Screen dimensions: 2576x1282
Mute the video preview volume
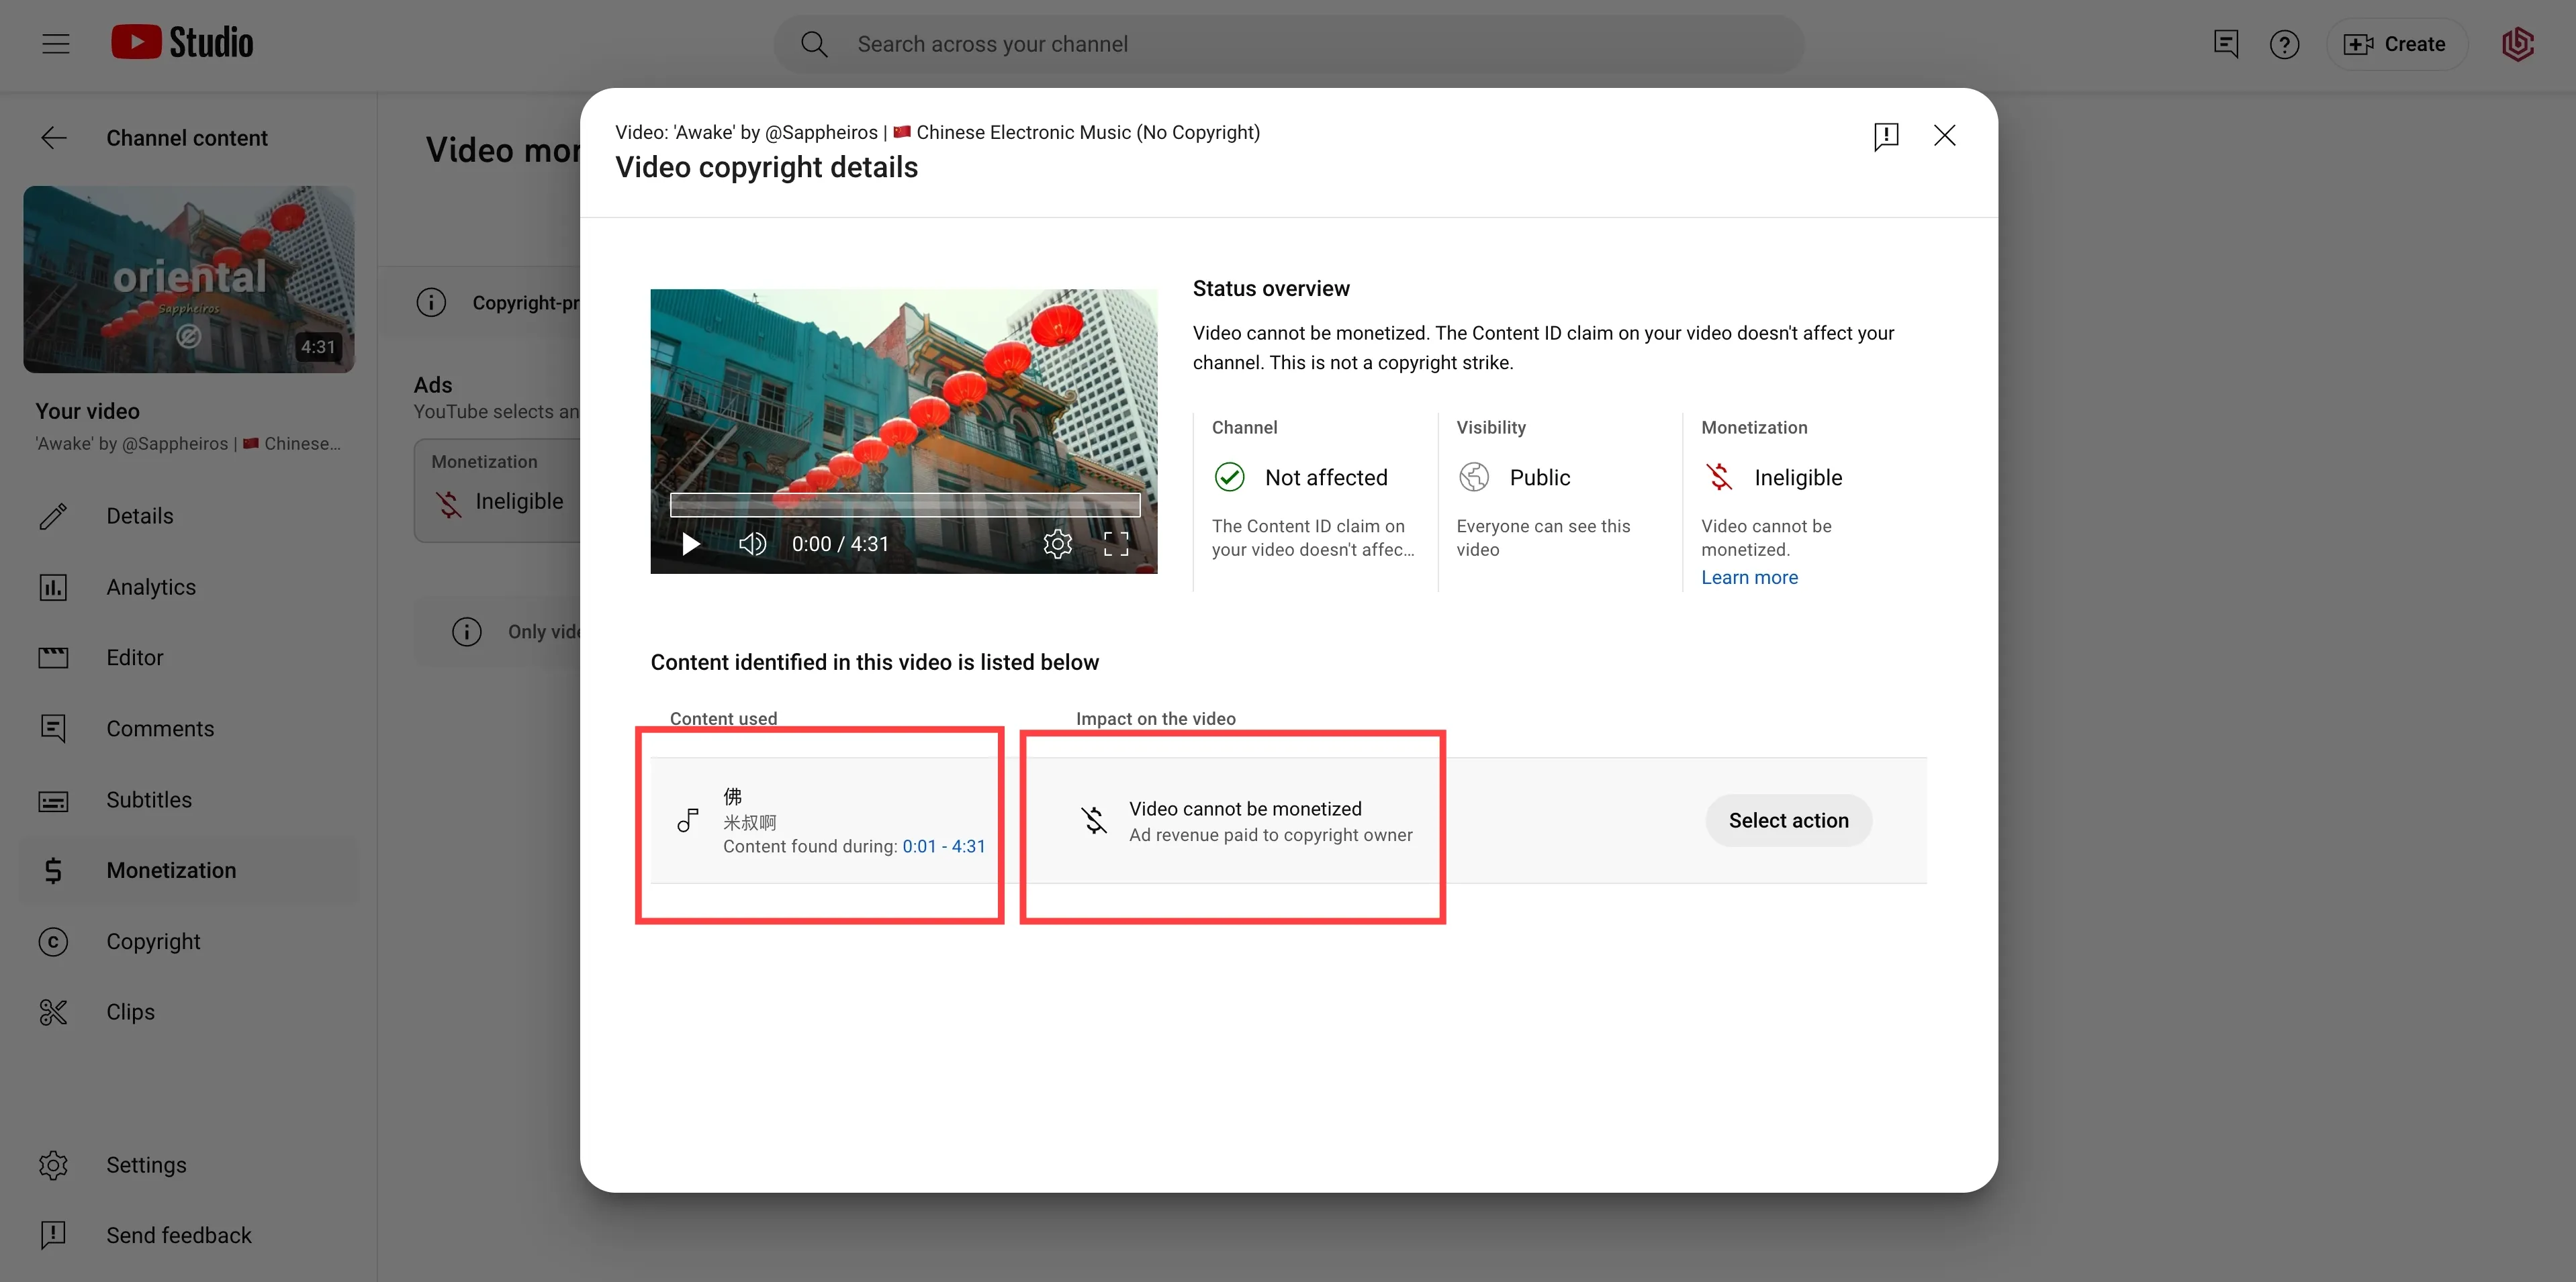point(752,544)
